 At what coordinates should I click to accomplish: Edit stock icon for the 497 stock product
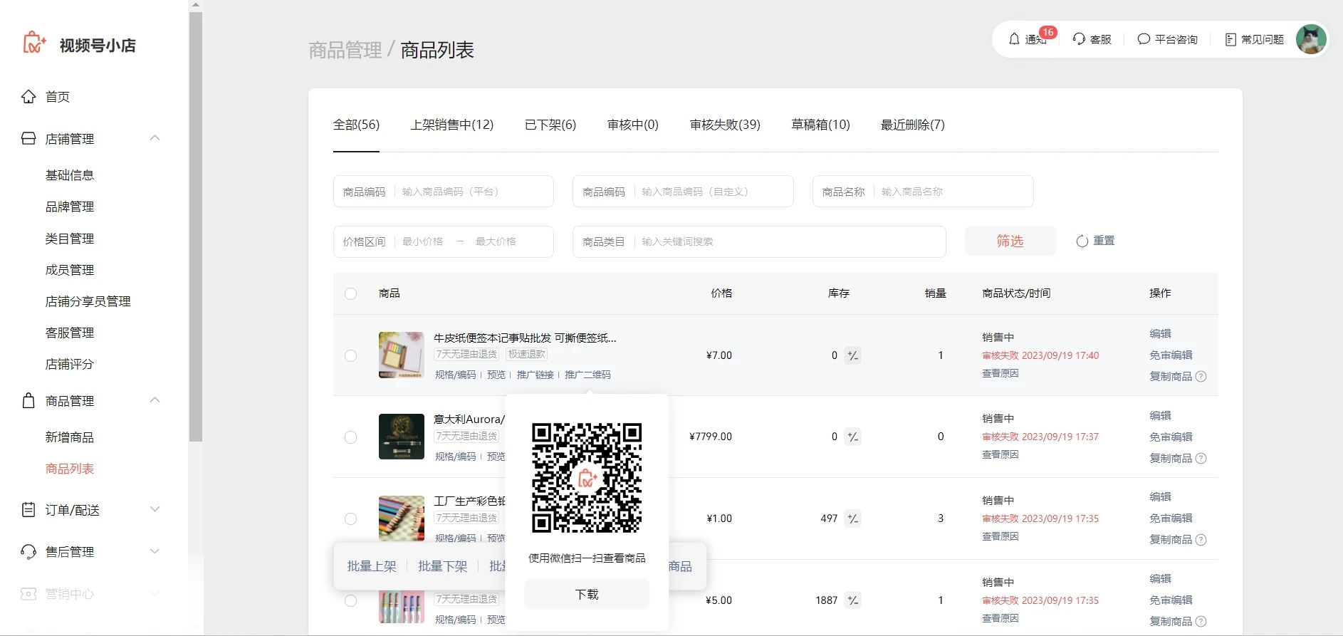click(x=852, y=518)
